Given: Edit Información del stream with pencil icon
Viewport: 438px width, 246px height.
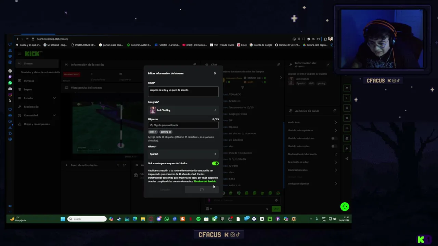Looking at the screenshot, I should point(328,65).
